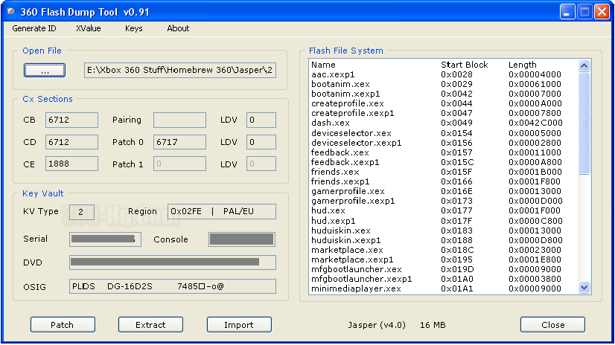Click start block value 0x0049
Screen dimensions: 615x345
(456, 123)
